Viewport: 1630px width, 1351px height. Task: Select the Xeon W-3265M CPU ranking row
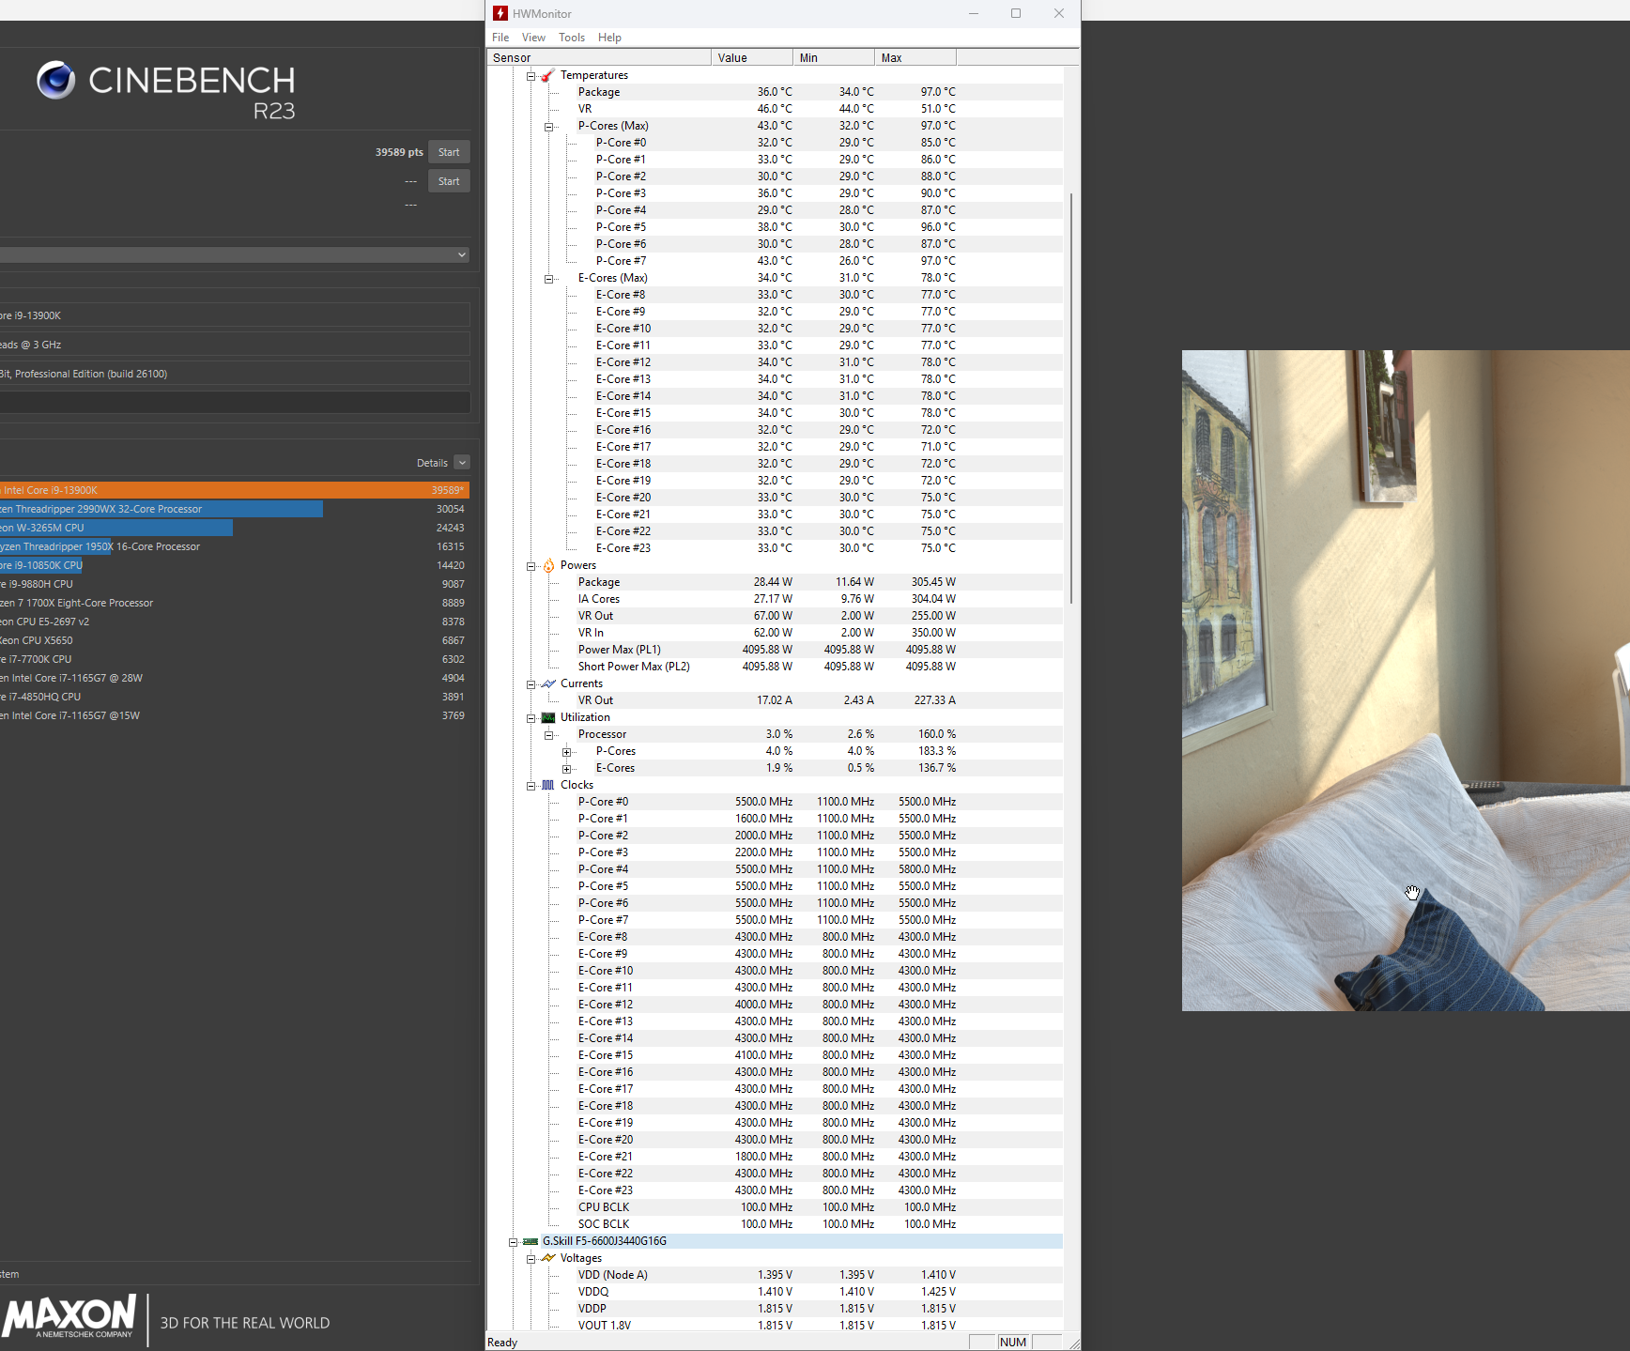pos(234,528)
